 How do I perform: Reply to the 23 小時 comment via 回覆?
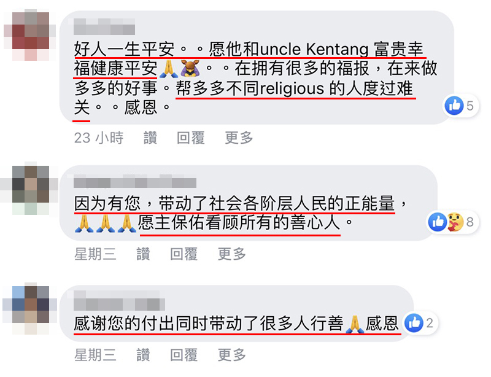pos(191,138)
